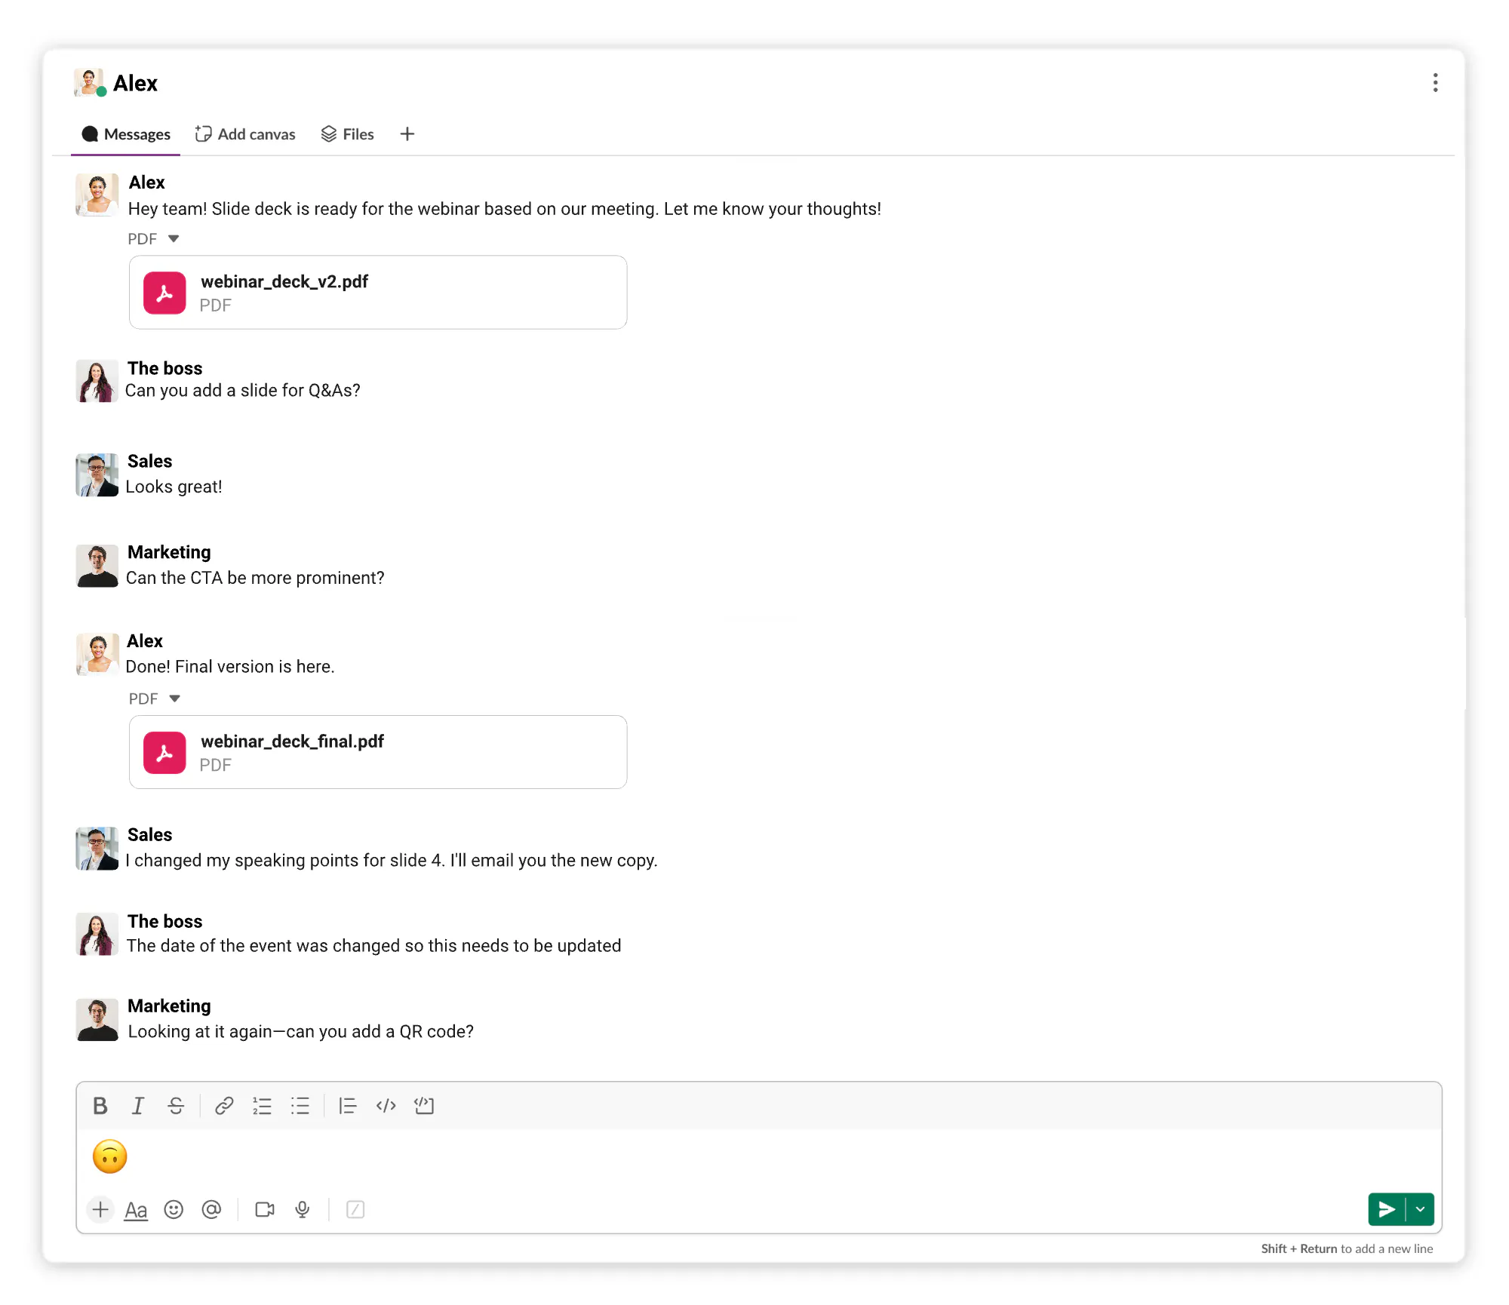Open webinar_deck_final.pdf attachment
The width and height of the screenshot is (1509, 1305).
click(377, 752)
